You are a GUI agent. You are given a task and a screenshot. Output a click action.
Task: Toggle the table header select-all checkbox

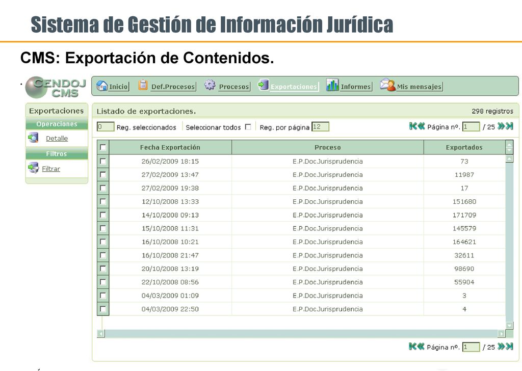click(103, 147)
